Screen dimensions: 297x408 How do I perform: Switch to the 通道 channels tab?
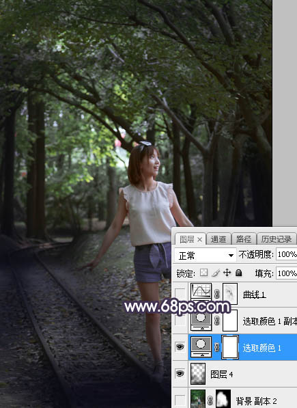click(x=218, y=239)
